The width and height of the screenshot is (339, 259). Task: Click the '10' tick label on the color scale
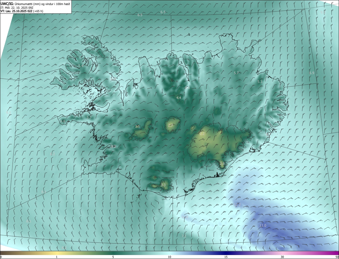pos(169,257)
